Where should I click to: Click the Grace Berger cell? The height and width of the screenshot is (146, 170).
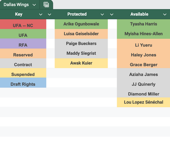tap(143, 63)
